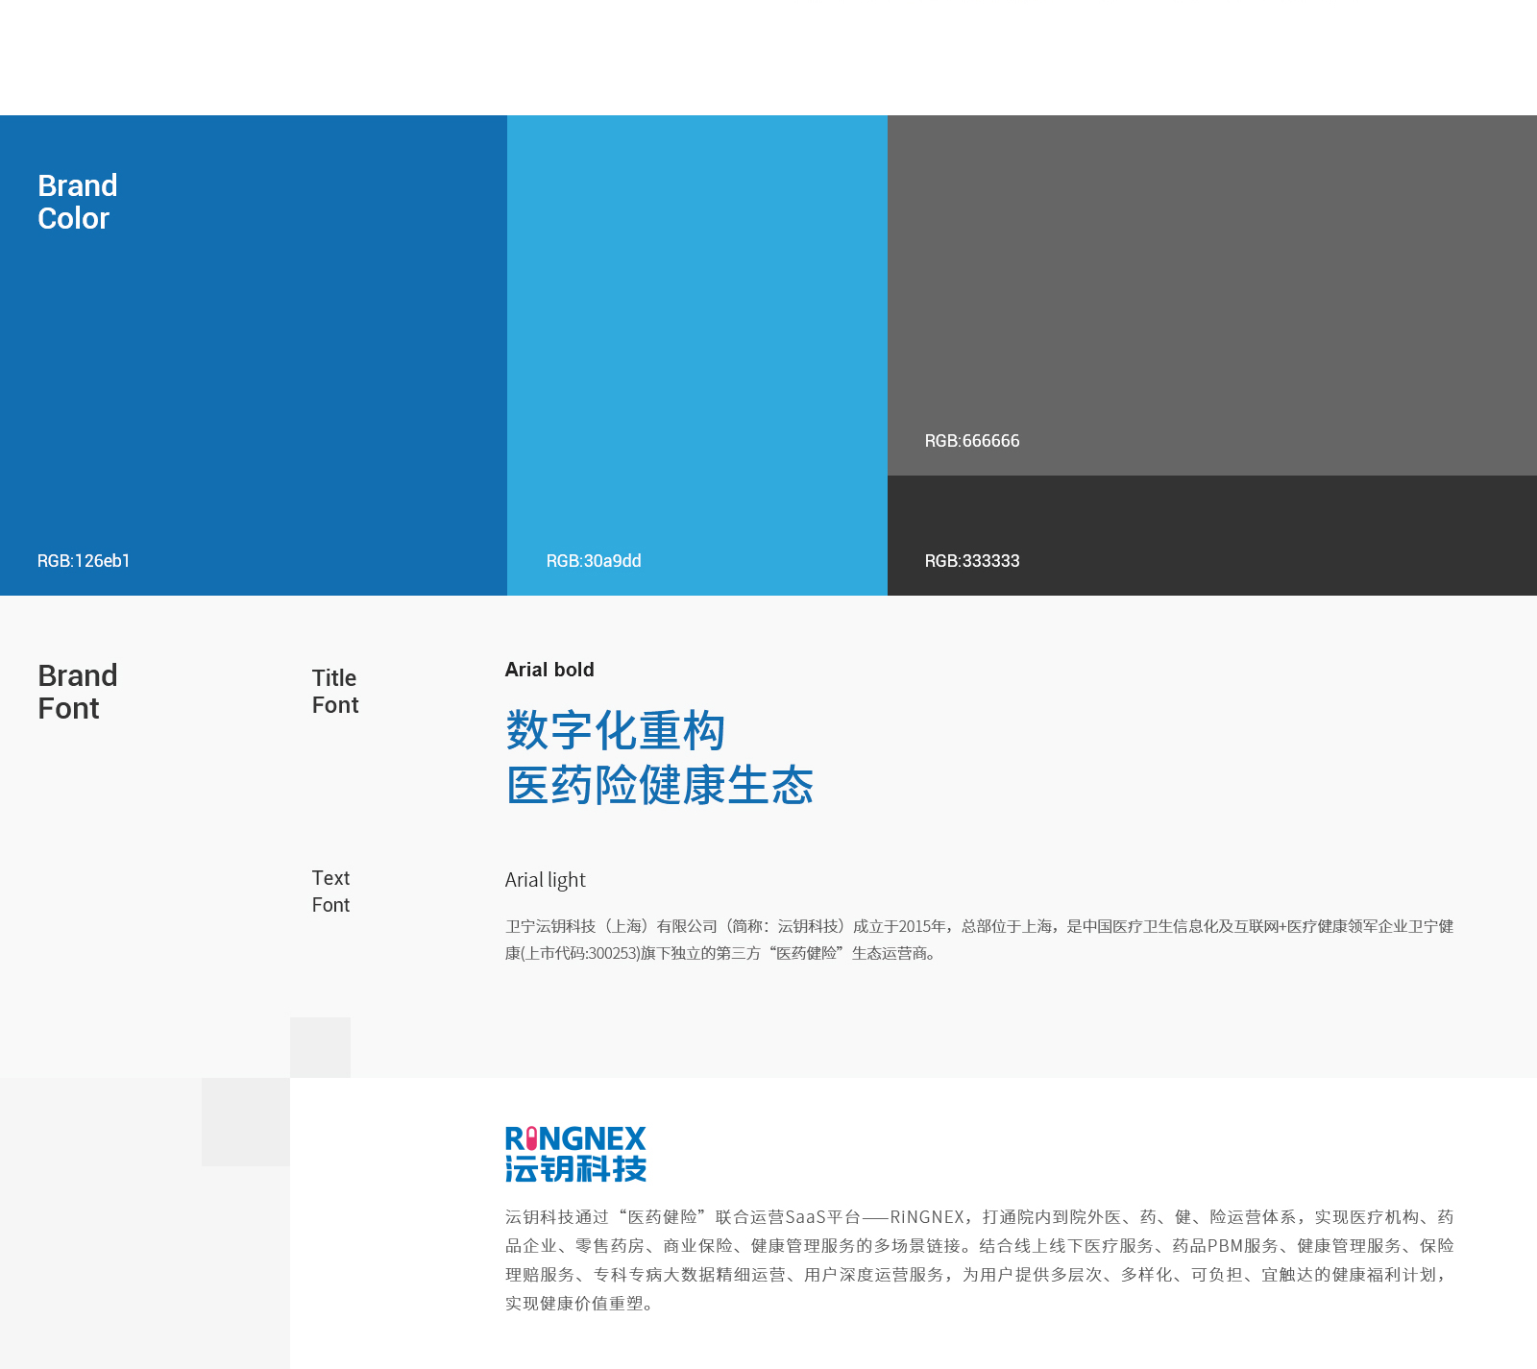
Task: Click the blue headline 数字化重构
Action: [x=615, y=731]
